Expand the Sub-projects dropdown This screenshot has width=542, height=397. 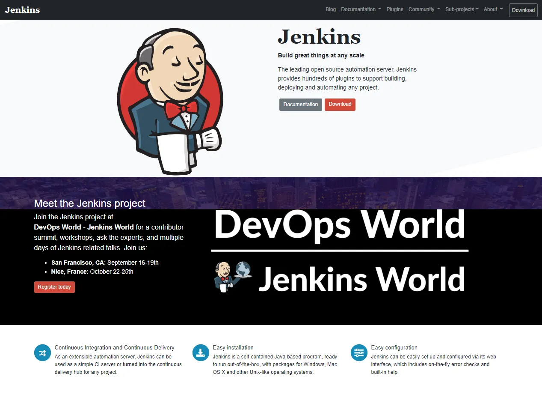click(x=461, y=9)
